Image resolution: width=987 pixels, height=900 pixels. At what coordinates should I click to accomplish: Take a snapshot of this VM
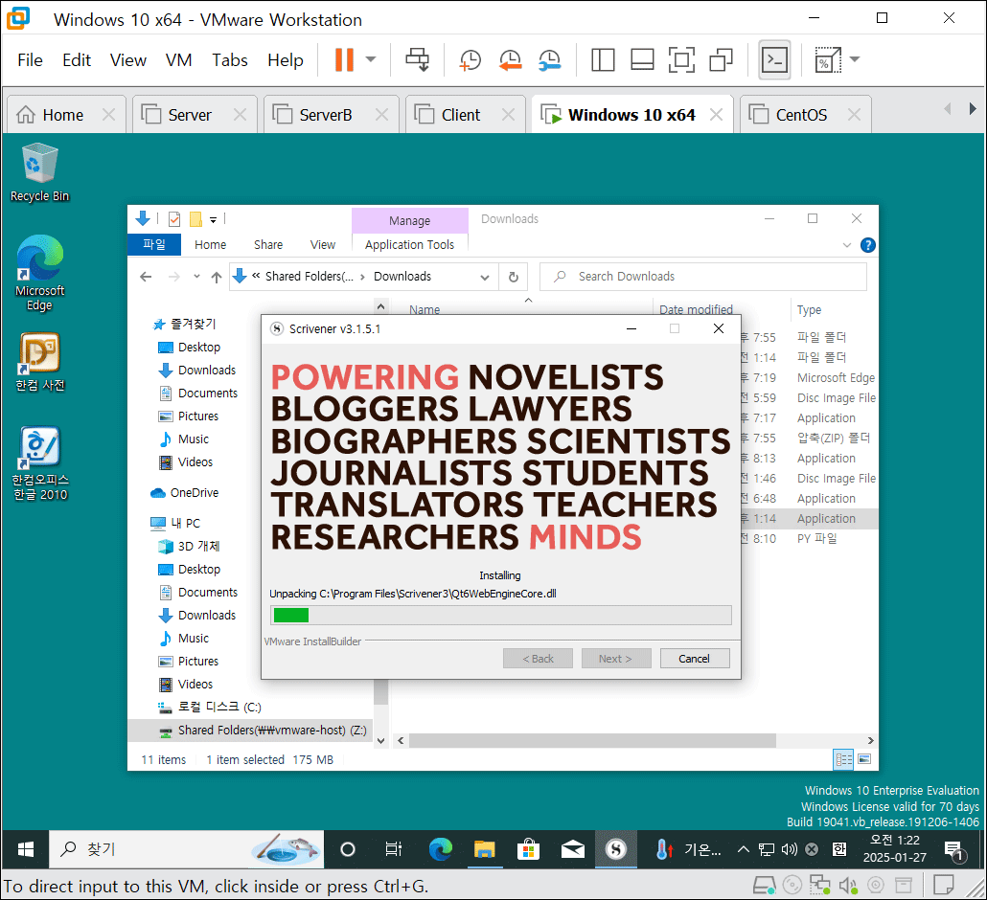point(471,59)
